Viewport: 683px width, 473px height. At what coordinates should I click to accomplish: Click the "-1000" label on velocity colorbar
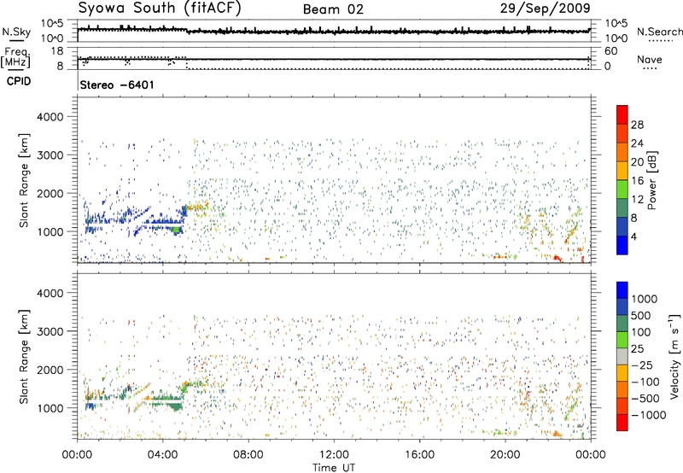point(648,415)
